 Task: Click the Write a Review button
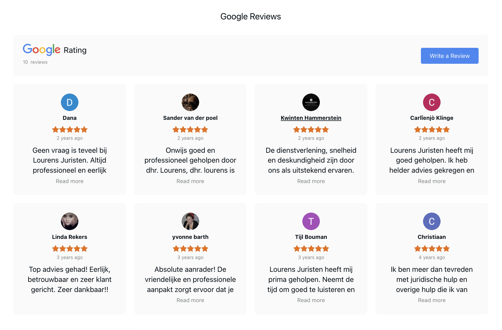point(450,56)
